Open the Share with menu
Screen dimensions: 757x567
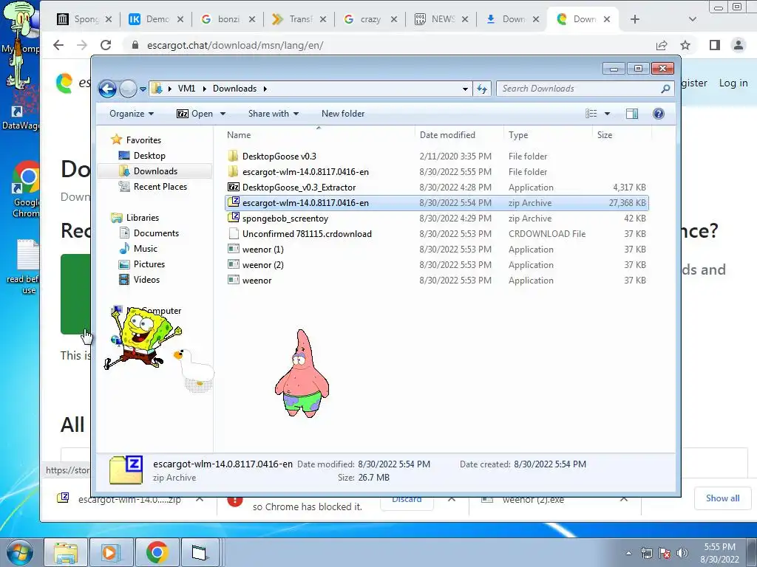pyautogui.click(x=274, y=114)
